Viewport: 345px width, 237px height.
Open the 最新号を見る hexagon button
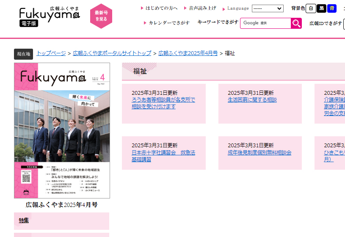(101, 16)
